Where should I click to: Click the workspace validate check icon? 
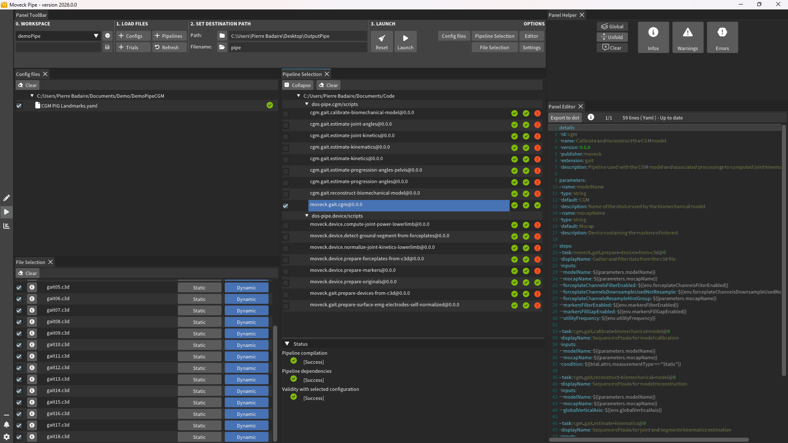pyautogui.click(x=107, y=36)
